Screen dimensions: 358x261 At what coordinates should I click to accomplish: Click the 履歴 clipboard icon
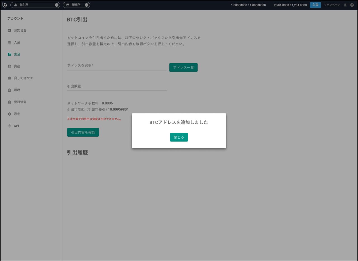pos(9,90)
